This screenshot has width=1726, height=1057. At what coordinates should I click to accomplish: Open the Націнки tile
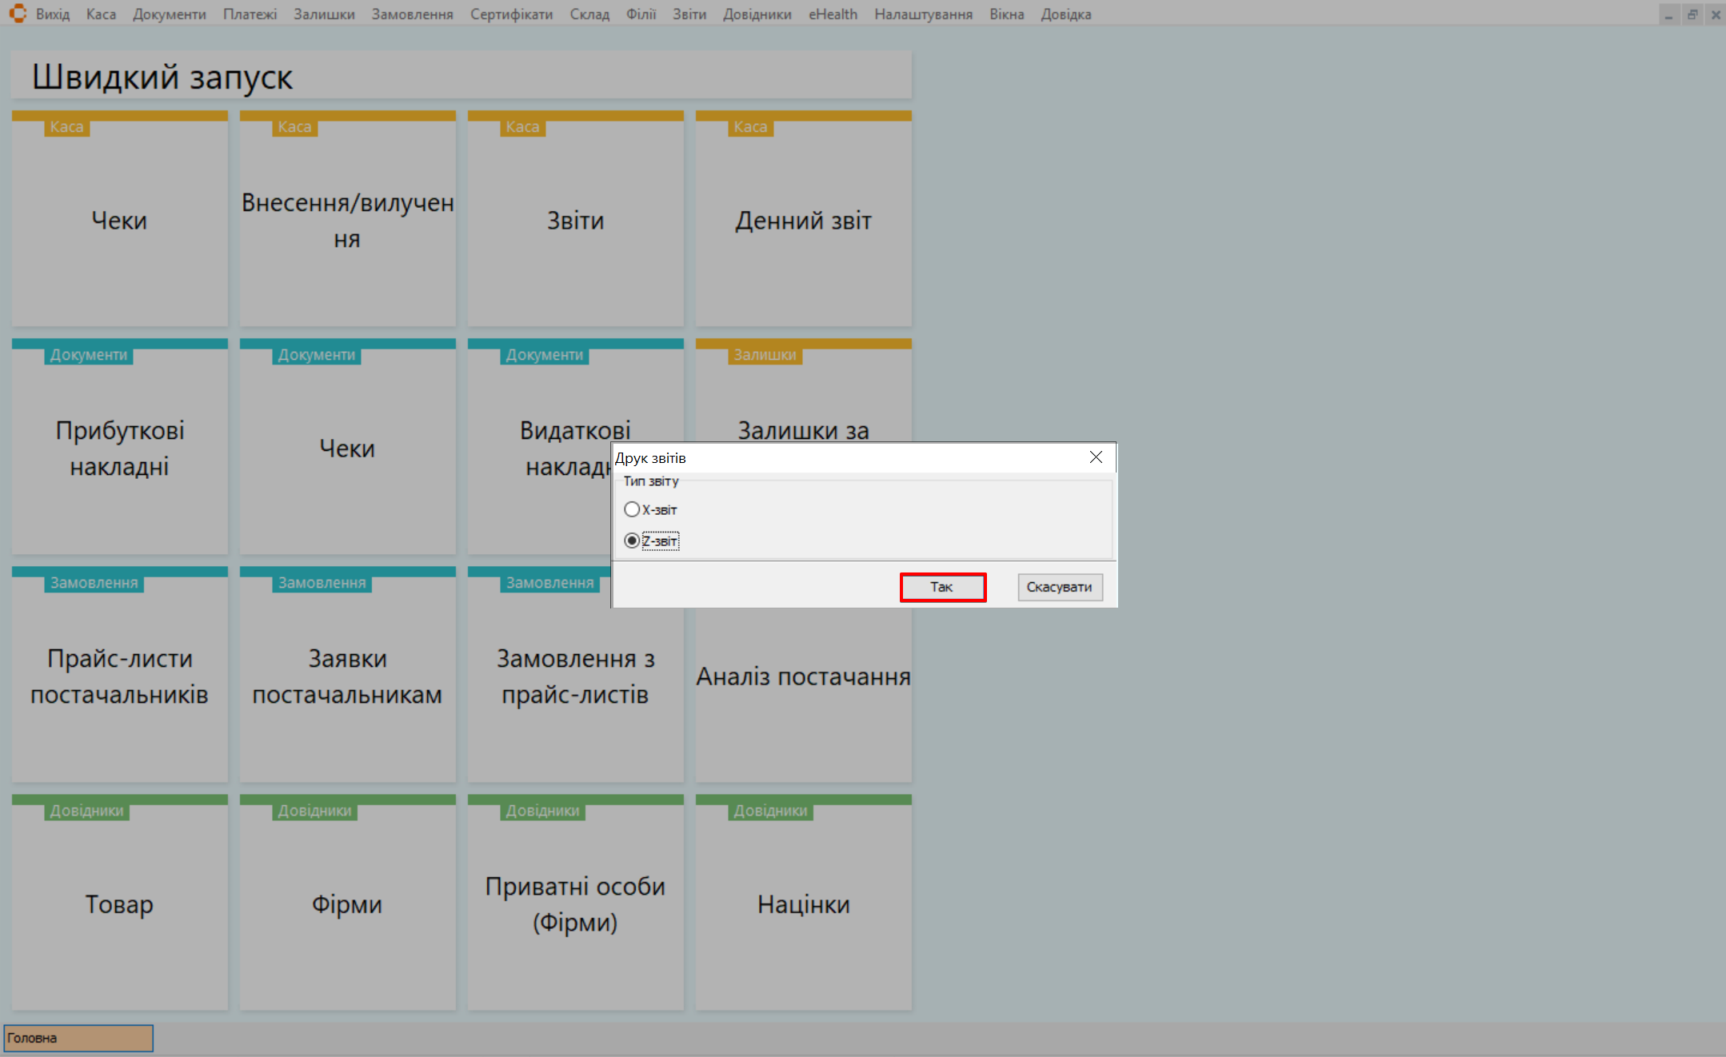(803, 903)
